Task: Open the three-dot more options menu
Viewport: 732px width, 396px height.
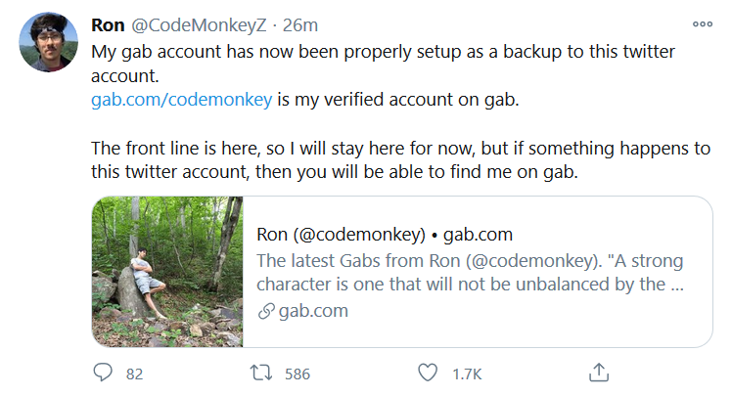Action: click(703, 24)
